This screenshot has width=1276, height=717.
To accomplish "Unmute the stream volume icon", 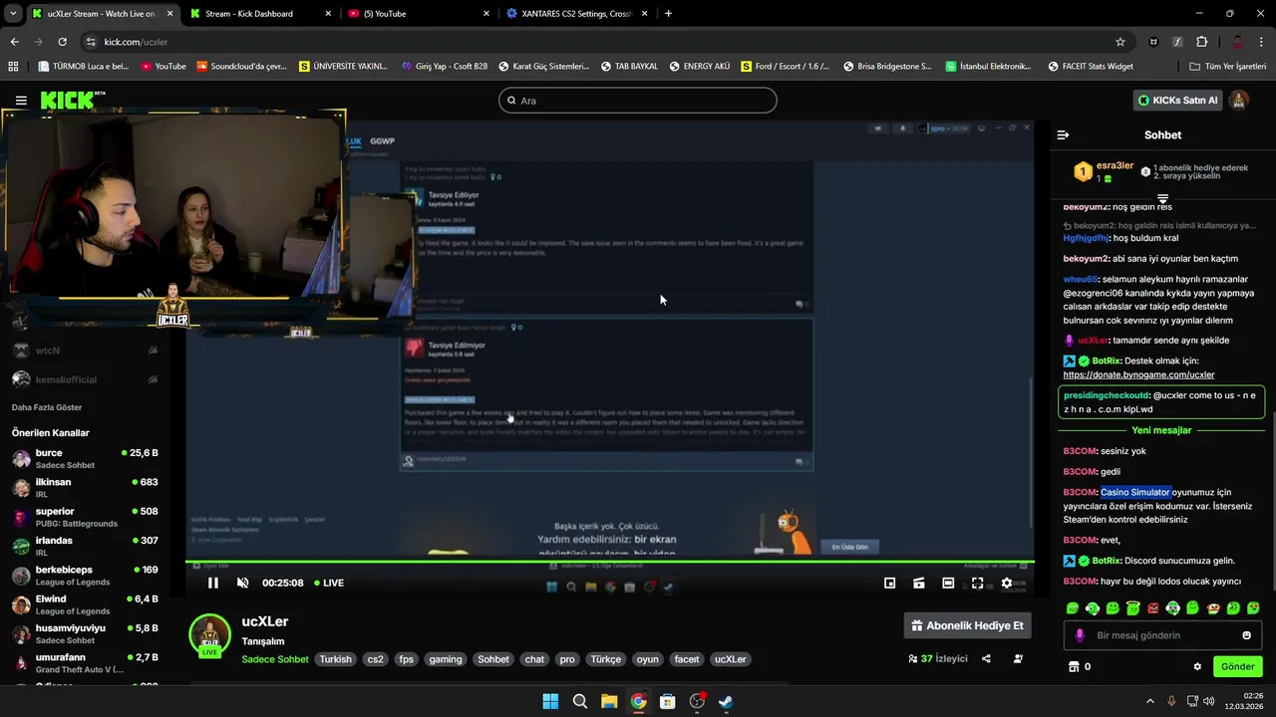I will coord(242,583).
